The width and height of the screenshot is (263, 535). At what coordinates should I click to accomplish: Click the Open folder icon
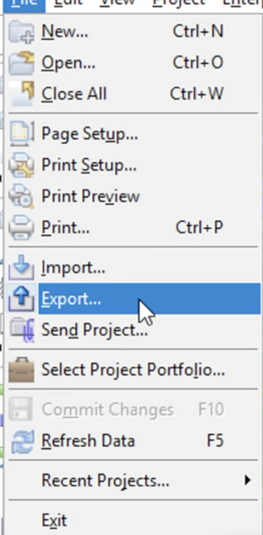coord(21,63)
